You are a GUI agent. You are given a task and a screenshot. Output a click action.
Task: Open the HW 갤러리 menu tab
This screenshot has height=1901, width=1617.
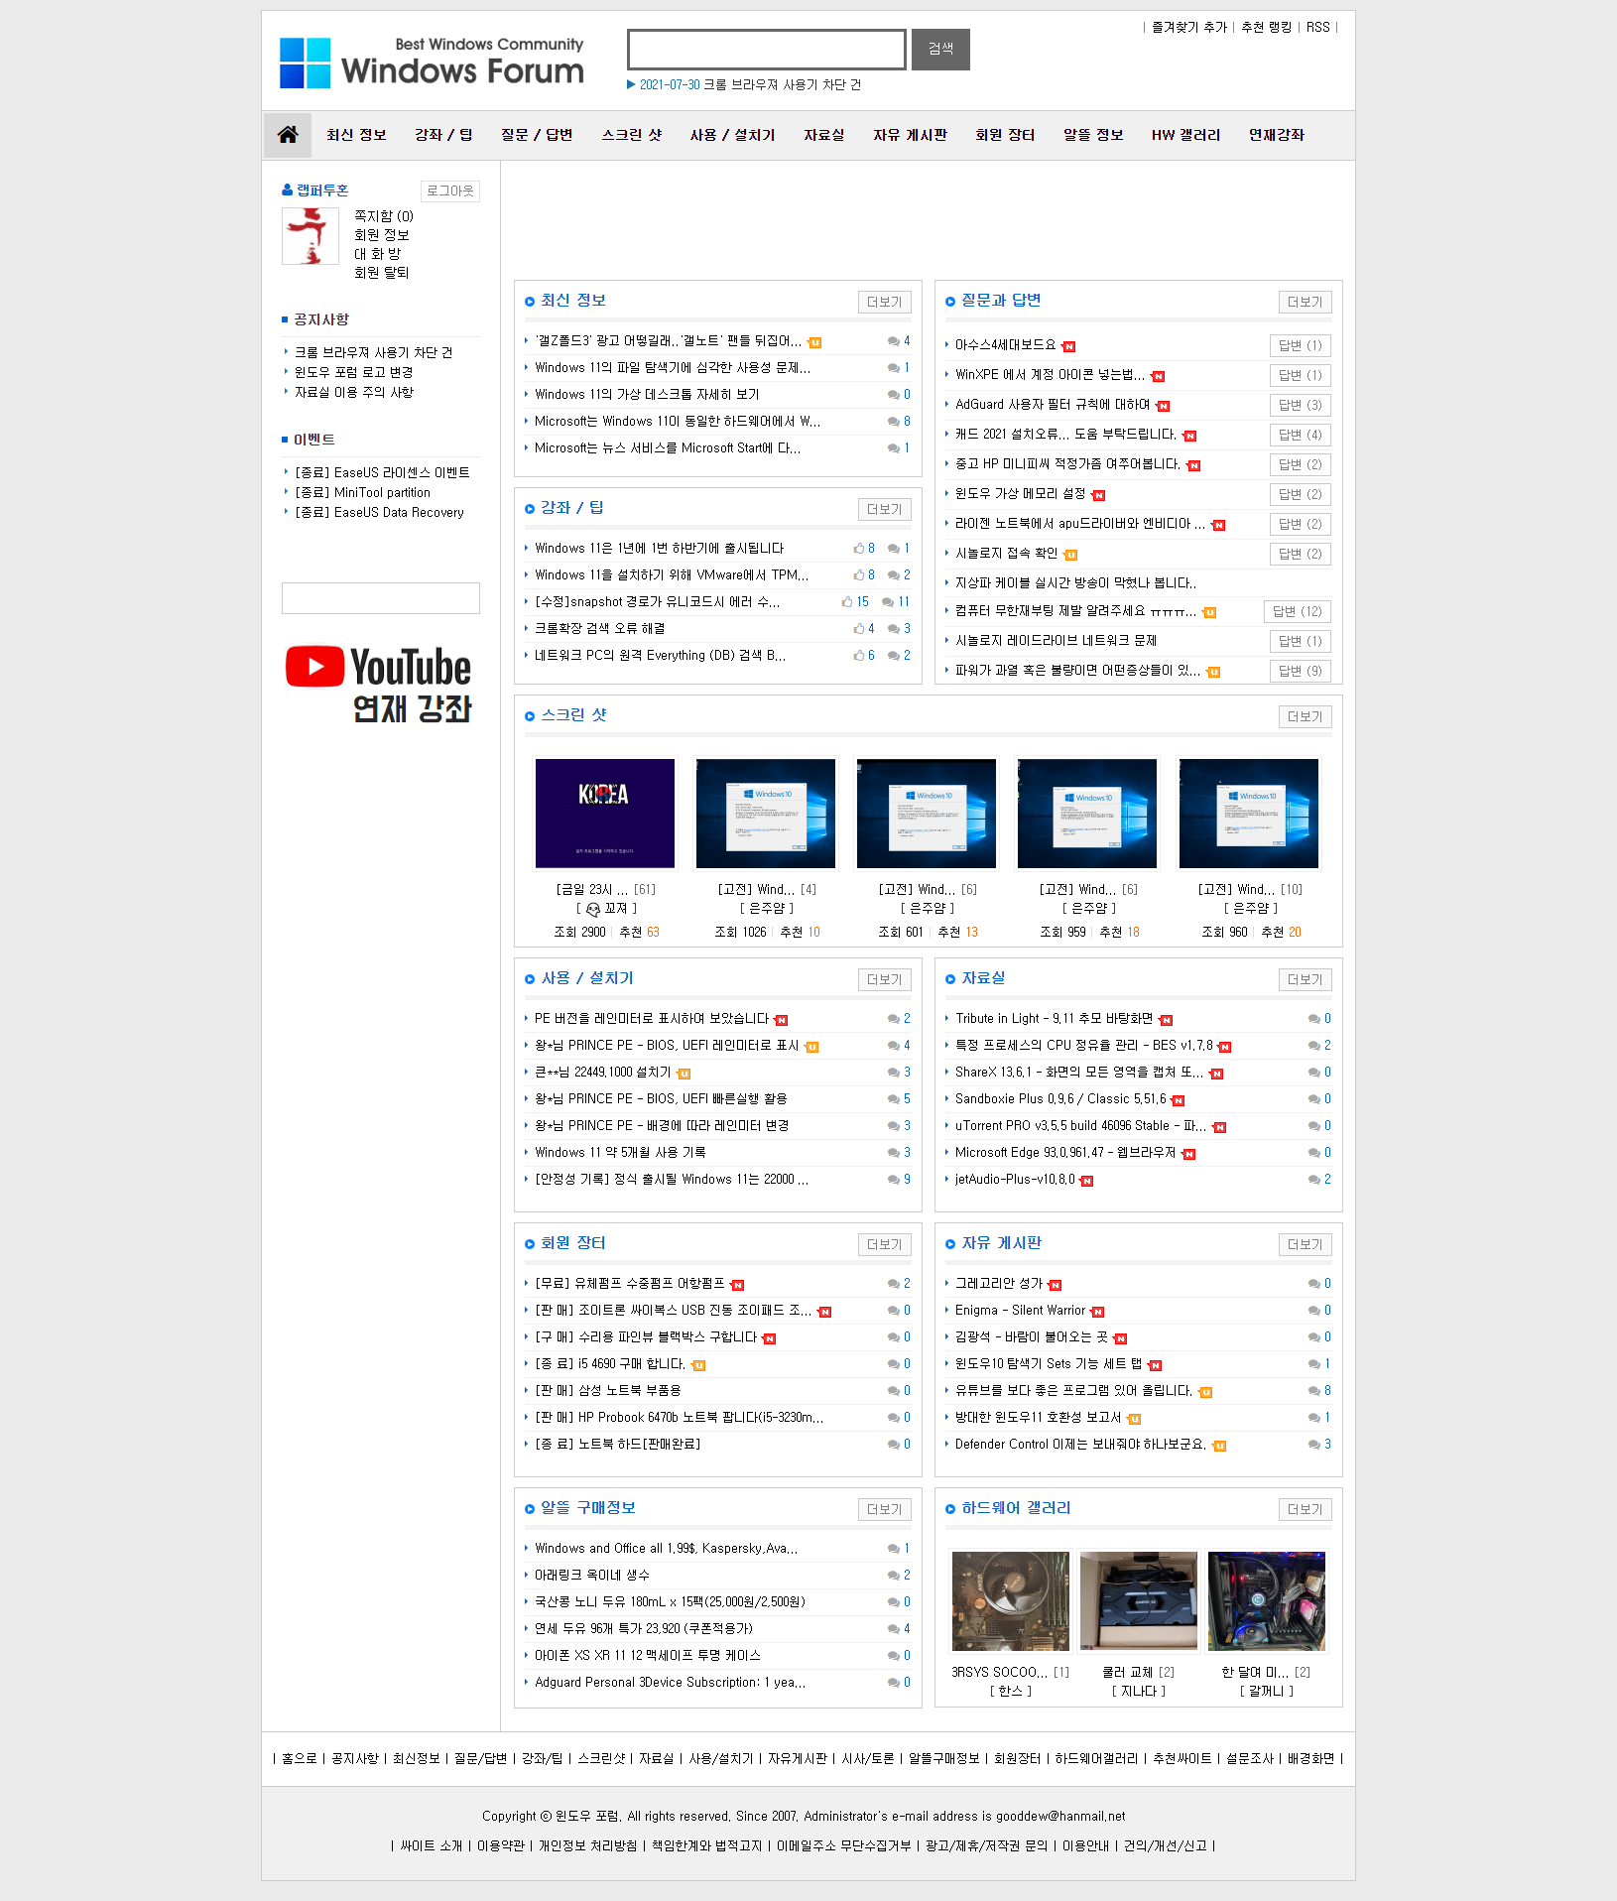(x=1185, y=135)
